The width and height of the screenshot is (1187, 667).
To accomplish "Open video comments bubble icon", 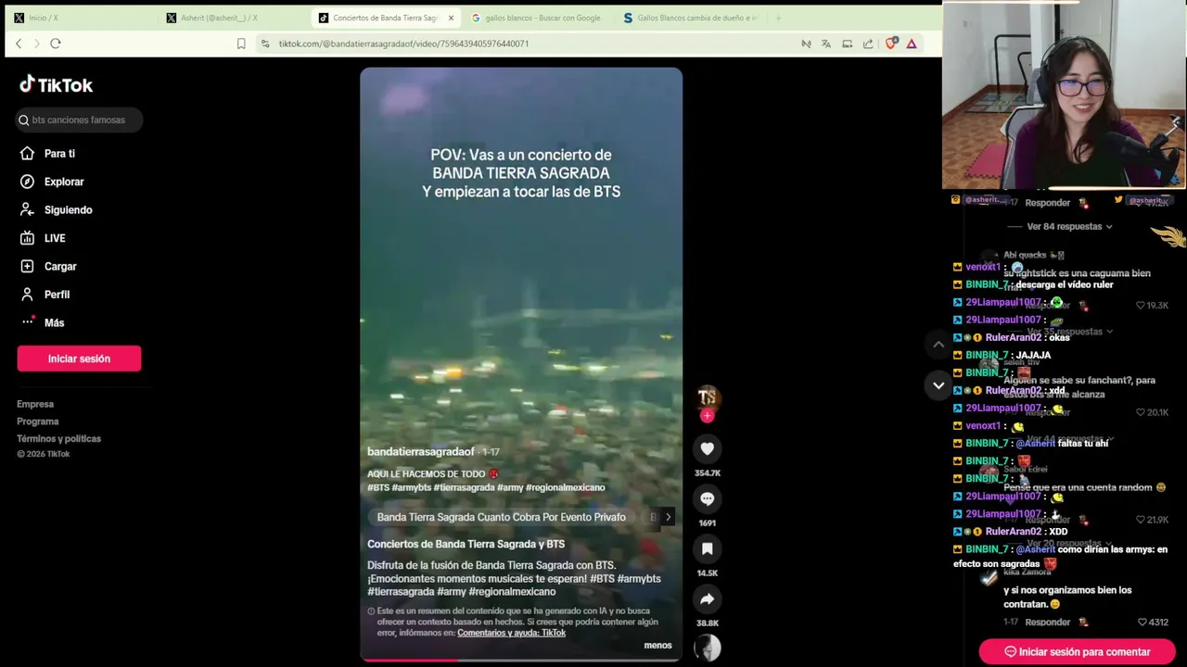I will pos(707,499).
